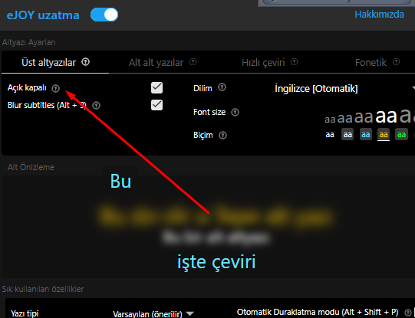Click the 'Bu' word in preview
Viewport: 415px width, 318px height.
(x=120, y=182)
